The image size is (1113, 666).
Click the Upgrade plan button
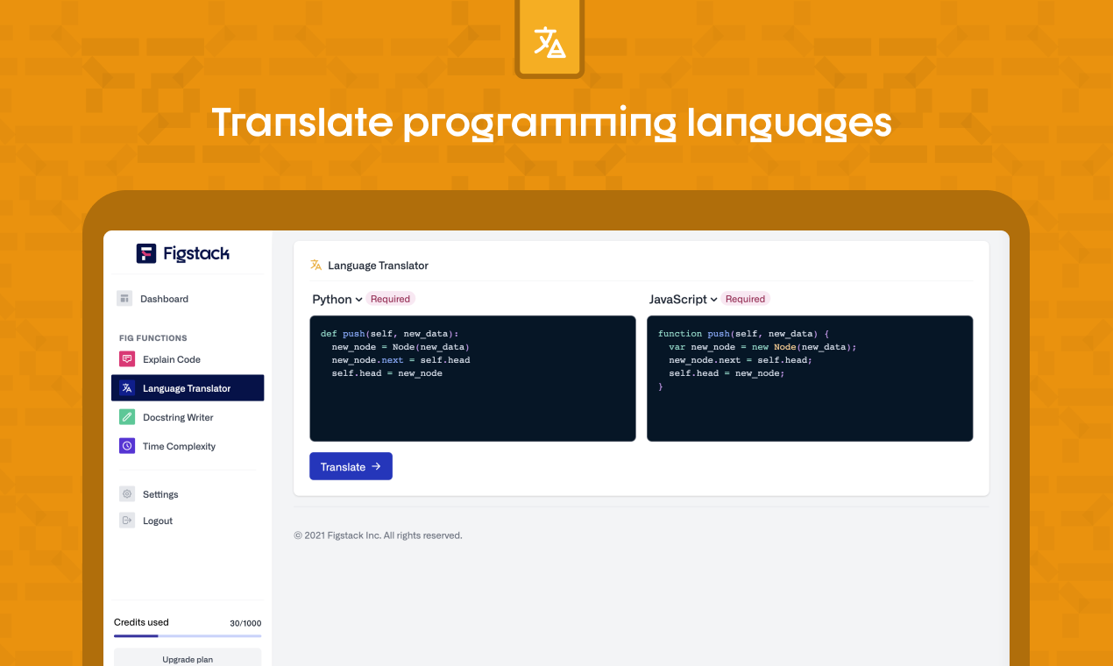pyautogui.click(x=187, y=658)
